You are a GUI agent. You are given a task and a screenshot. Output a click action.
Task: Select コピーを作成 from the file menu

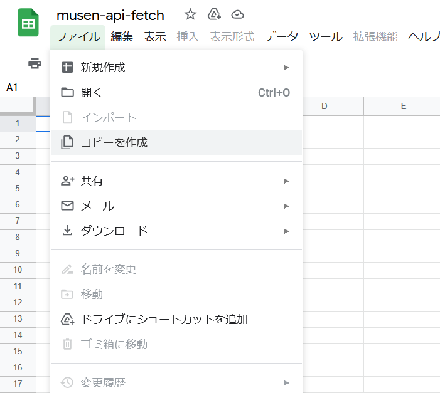[x=114, y=142]
